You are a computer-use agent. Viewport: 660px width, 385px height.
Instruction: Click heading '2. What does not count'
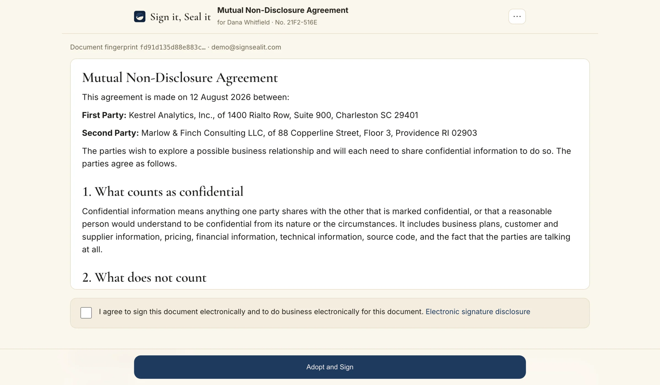pyautogui.click(x=144, y=277)
